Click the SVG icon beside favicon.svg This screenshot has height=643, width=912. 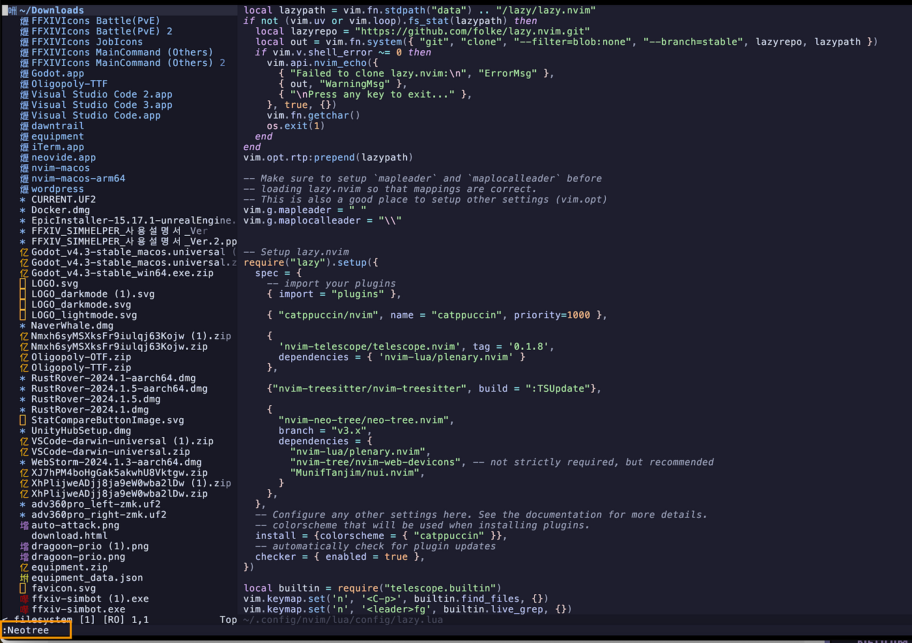click(x=24, y=588)
